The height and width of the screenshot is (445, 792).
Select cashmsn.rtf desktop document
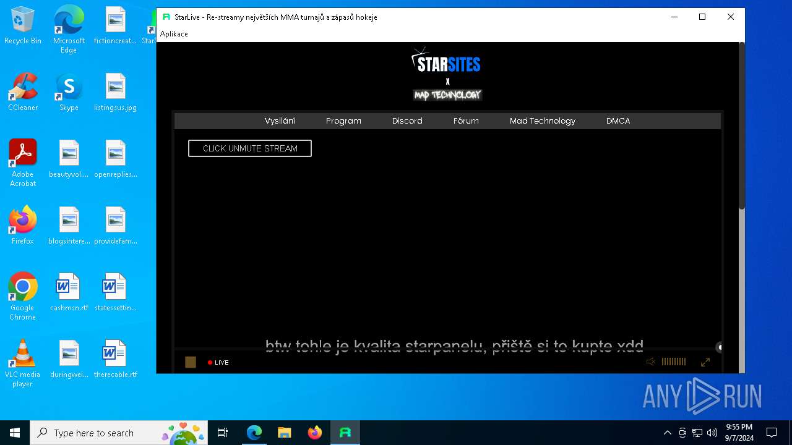coord(69,293)
